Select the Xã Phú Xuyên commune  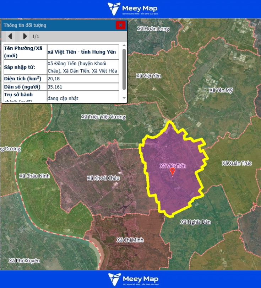25,261
